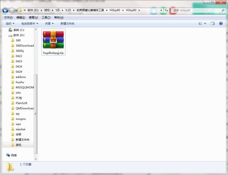Select the hsgdbsbpgj.zip archive file
Image resolution: width=228 pixels, height=175 pixels.
[53, 42]
